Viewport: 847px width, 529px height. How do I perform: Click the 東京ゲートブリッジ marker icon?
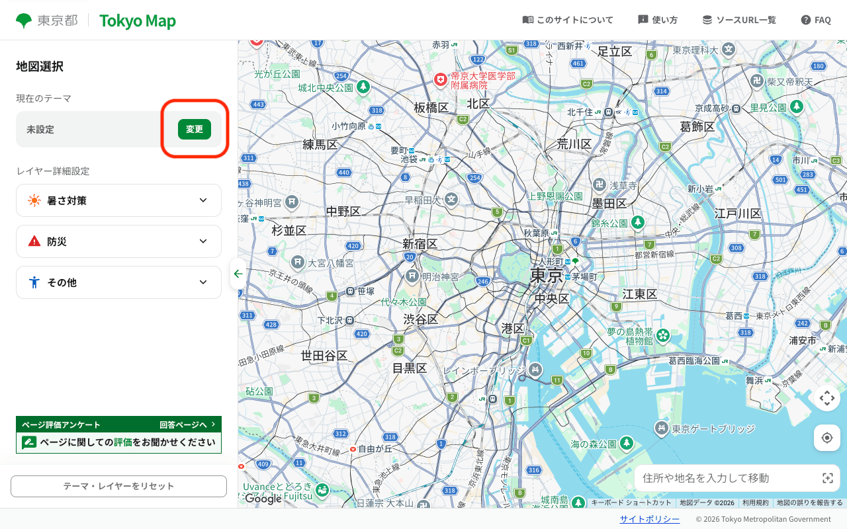tap(660, 428)
